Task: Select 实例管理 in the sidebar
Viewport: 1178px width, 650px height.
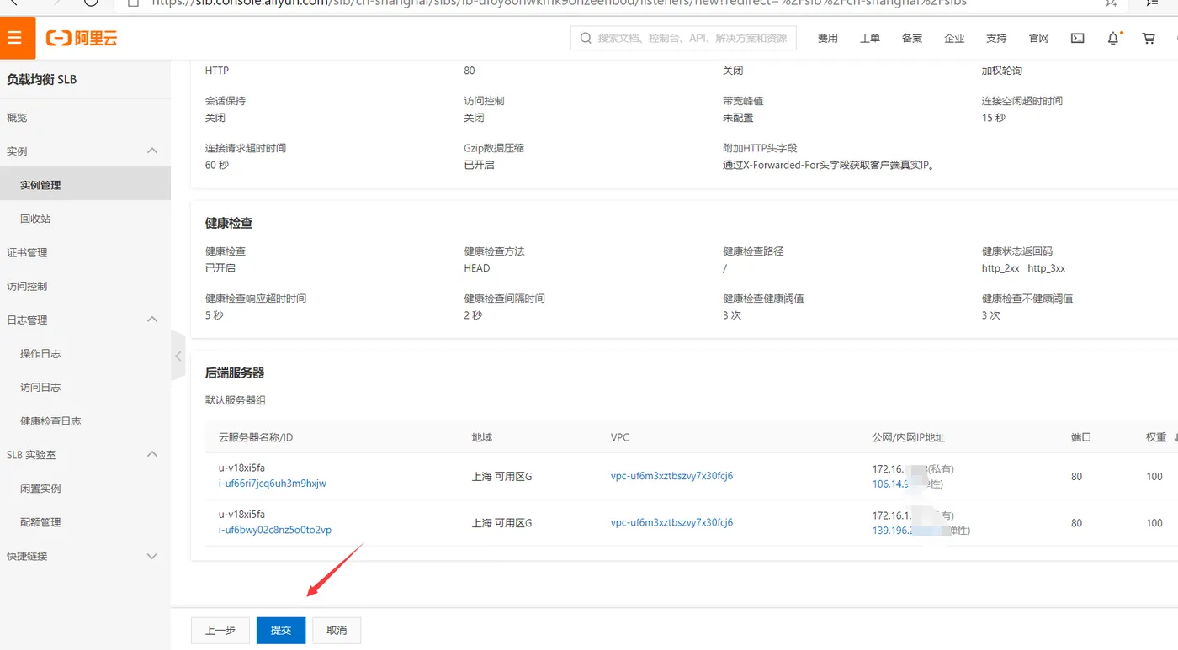Action: (x=85, y=185)
